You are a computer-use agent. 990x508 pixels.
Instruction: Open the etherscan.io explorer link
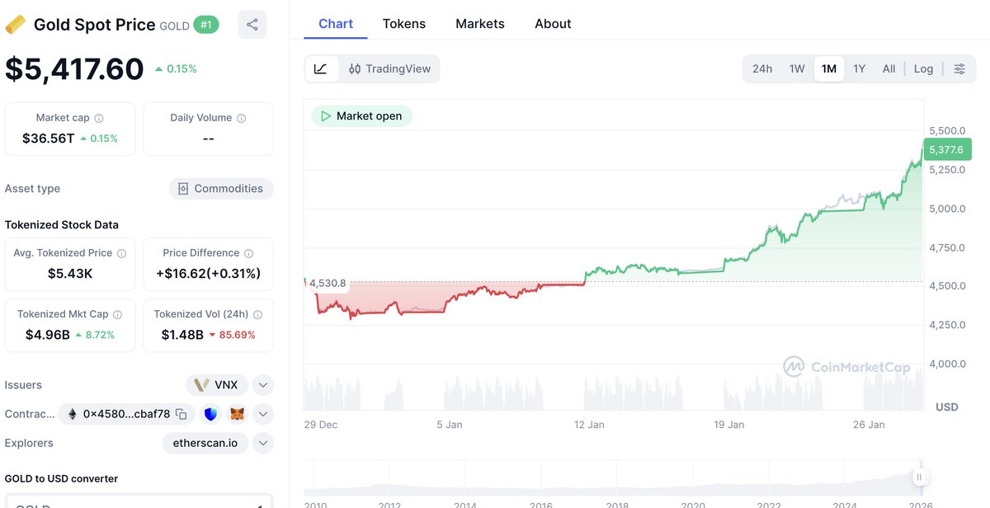tap(205, 444)
